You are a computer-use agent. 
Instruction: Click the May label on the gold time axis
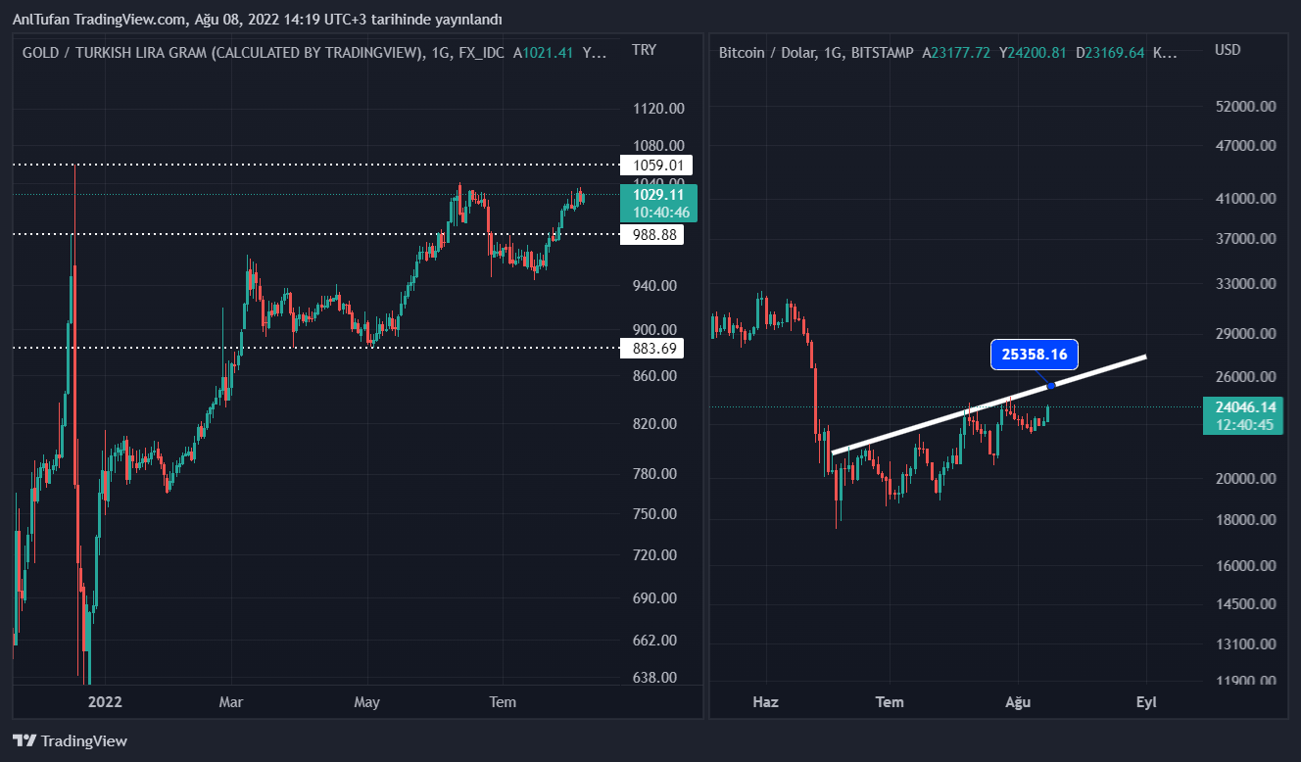366,701
